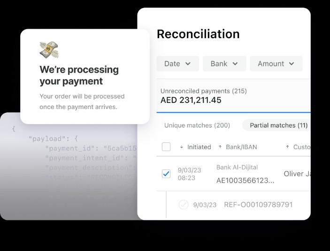Open the Unreconciled payments (215) summary tab
330x251 pixels.
pos(204,96)
